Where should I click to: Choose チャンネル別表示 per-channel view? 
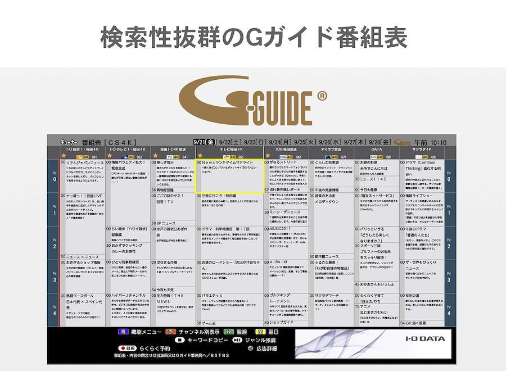point(199,332)
